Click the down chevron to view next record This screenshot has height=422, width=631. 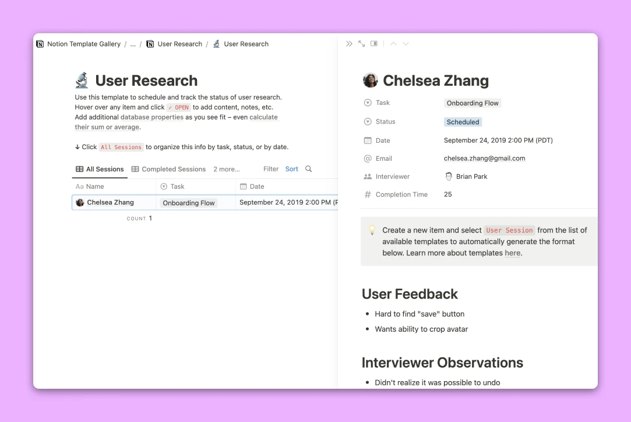[406, 43]
